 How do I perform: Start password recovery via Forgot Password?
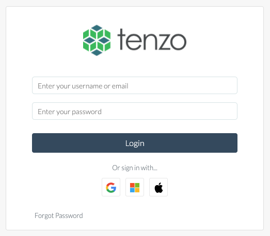[59, 215]
